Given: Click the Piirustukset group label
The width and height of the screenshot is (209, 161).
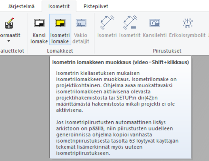Looking at the screenshot, I should click(x=167, y=51).
